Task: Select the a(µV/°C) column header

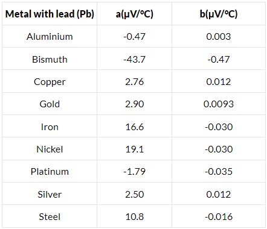Action: coord(135,14)
